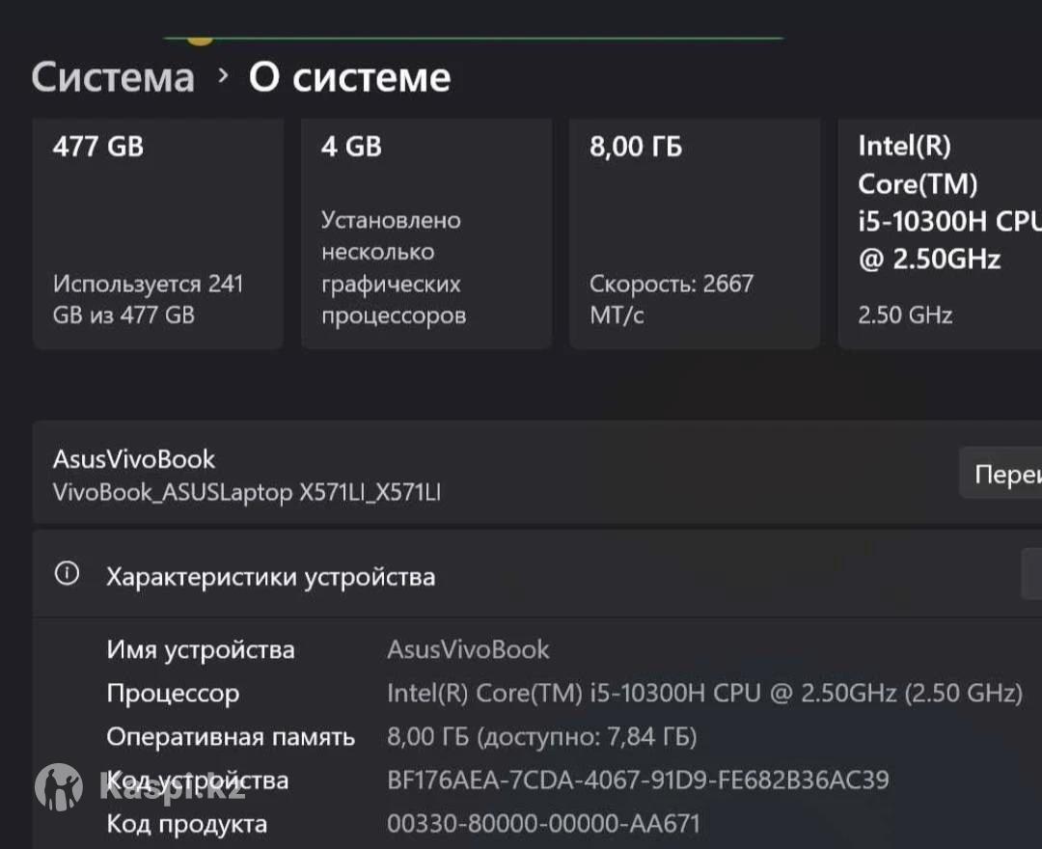Click the device ID starting with BF176AEA
This screenshot has height=849, width=1042.
tap(638, 780)
